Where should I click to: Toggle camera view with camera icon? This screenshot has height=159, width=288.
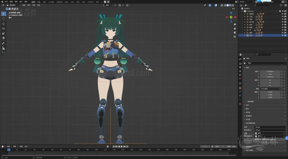coord(235,33)
